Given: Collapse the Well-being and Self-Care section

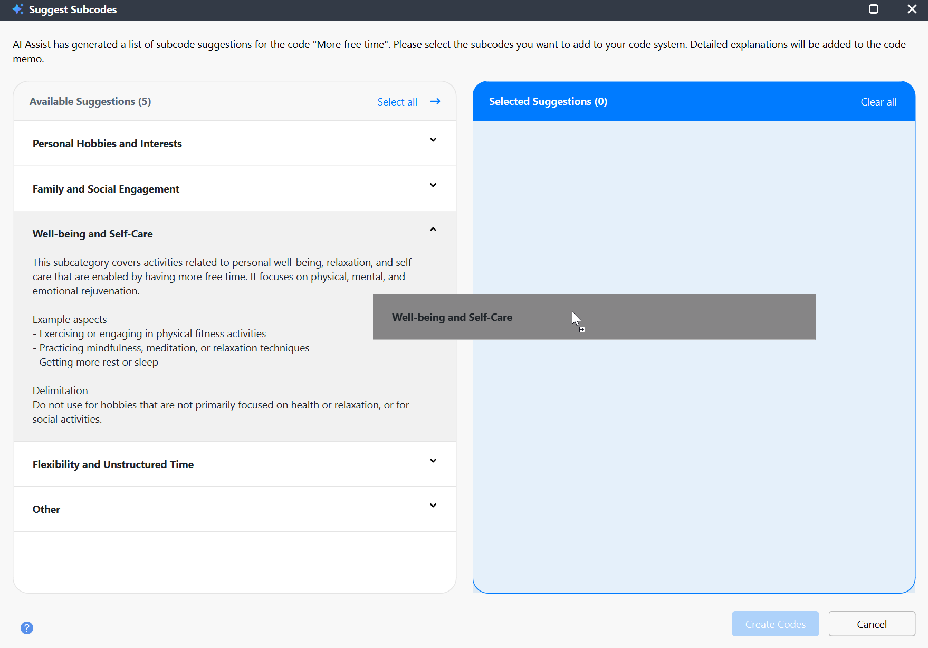Looking at the screenshot, I should [433, 229].
